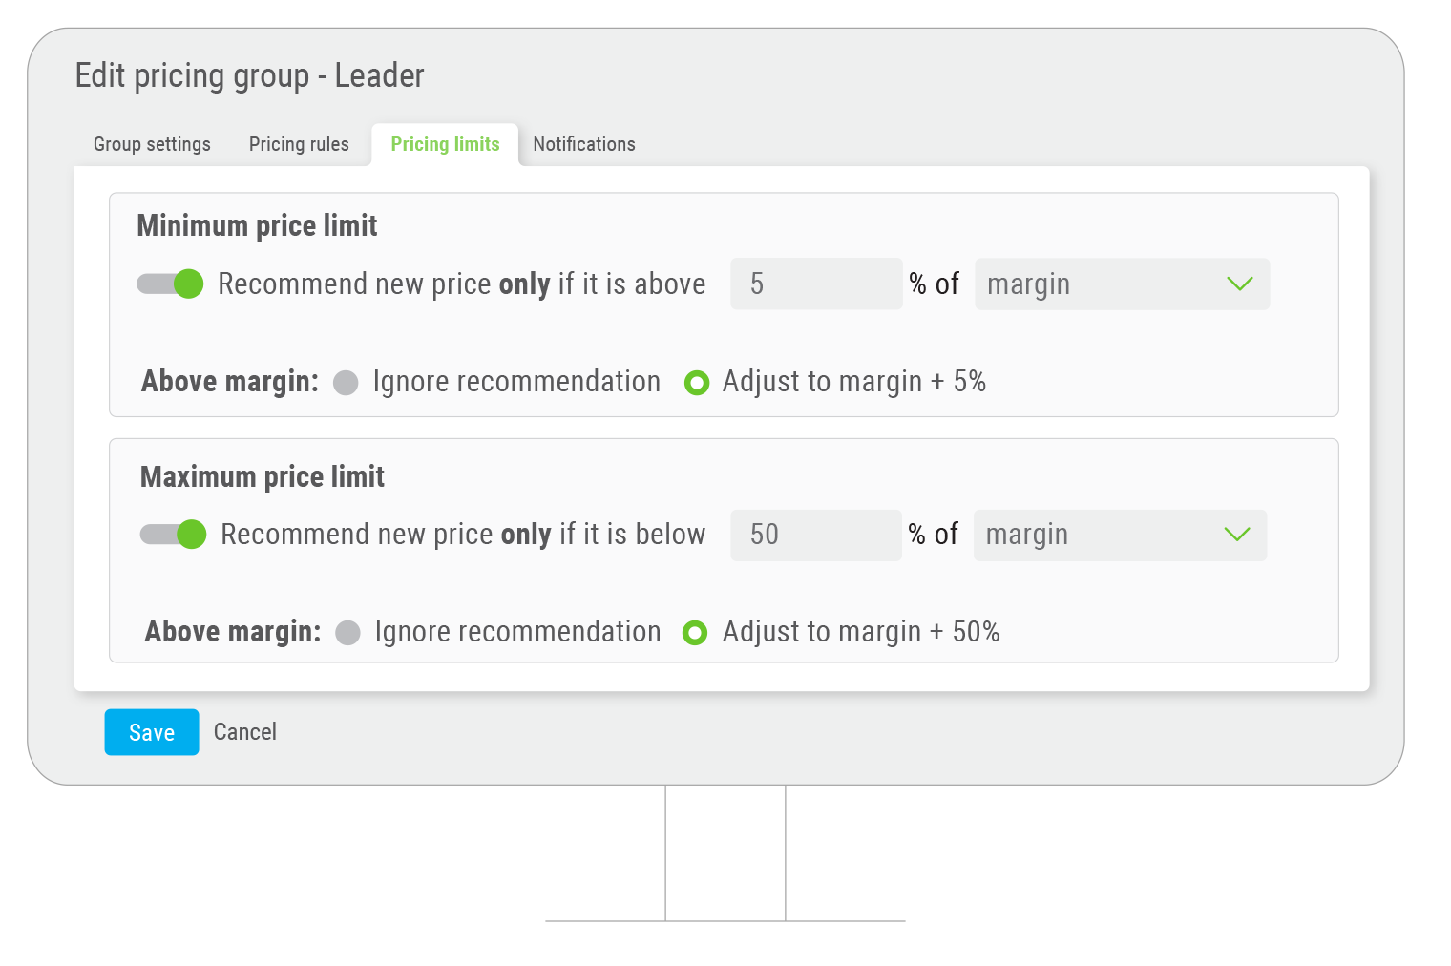Open the Notifications tab
Image resolution: width=1451 pixels, height=966 pixels.
click(584, 144)
